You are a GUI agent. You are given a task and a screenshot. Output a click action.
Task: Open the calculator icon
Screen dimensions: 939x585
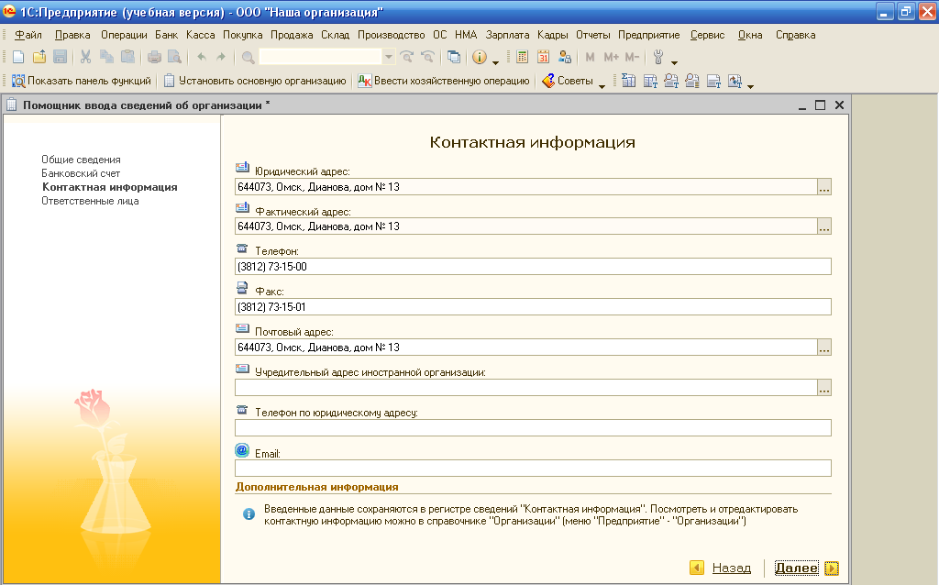pos(522,57)
